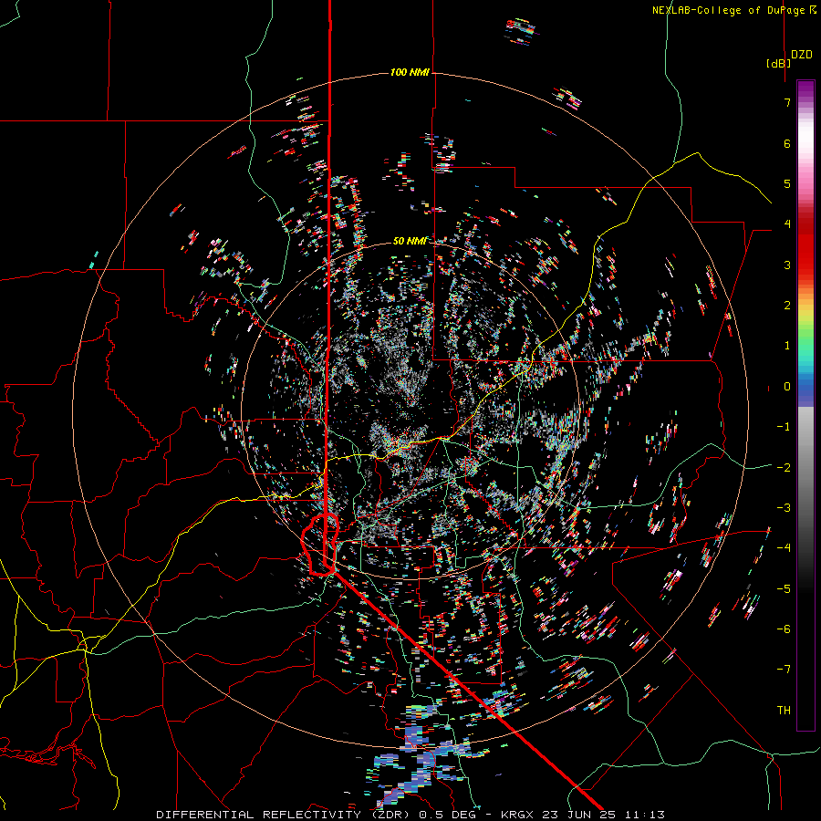Click the 6 value on the scale
Viewport: 821px width, 821px height.
787,143
